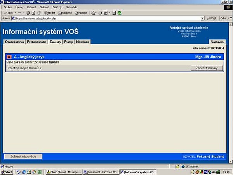
Task: Open Search with Hledat toolbar button
Action: pos(50,13)
